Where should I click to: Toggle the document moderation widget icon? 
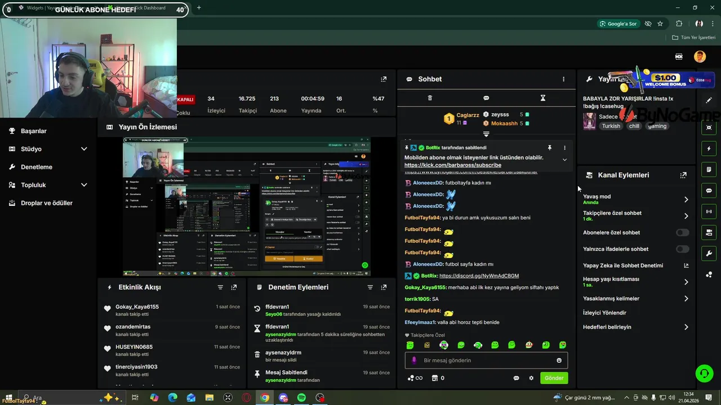[x=709, y=169]
